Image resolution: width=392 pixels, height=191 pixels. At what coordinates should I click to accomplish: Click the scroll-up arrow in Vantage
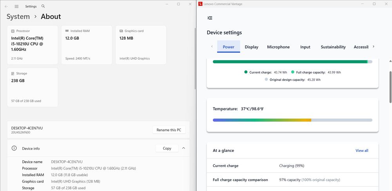[390, 61]
